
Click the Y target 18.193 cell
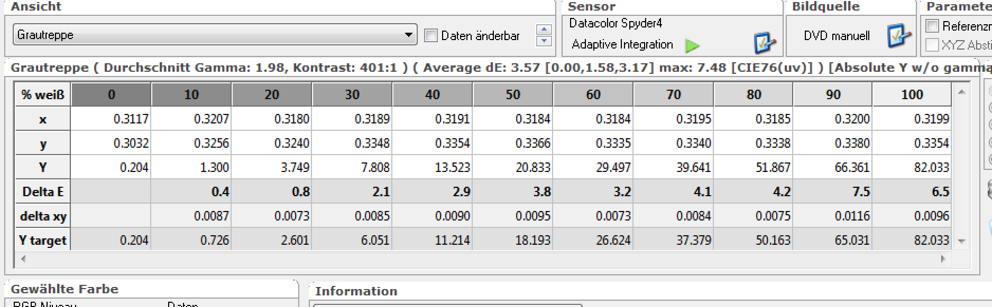tap(513, 240)
